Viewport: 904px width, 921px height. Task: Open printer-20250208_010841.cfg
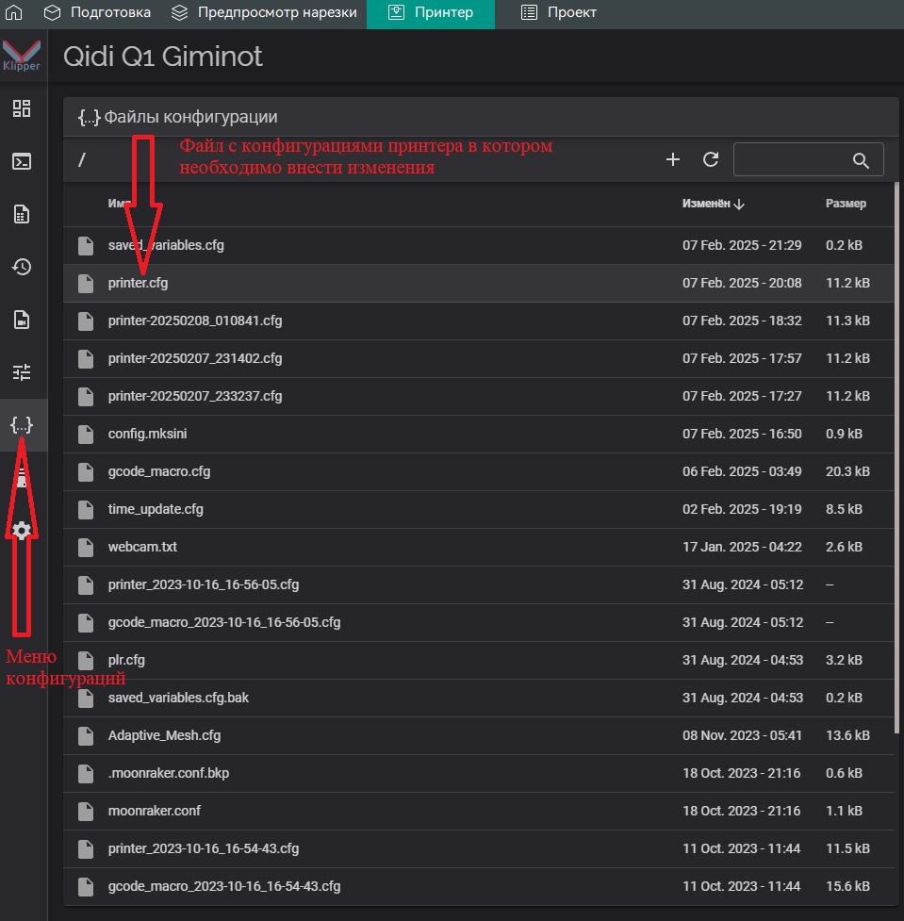click(479, 321)
